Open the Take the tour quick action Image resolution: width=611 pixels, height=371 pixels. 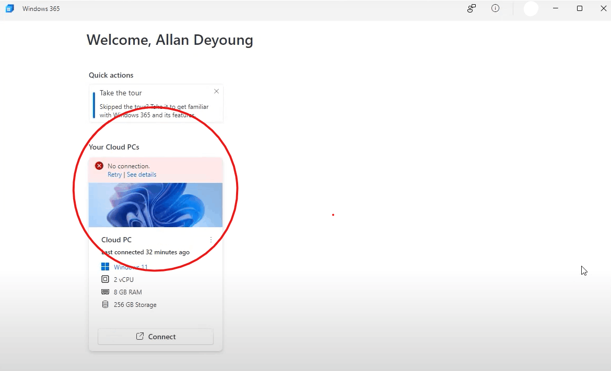[156, 104]
